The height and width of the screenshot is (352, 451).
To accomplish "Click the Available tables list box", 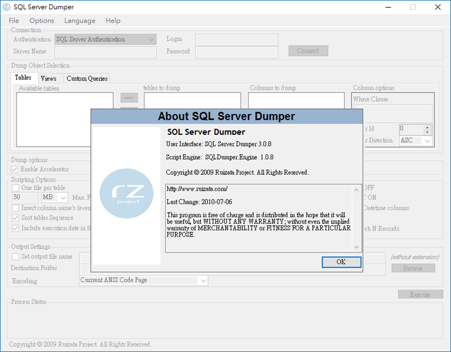I will coord(65,120).
